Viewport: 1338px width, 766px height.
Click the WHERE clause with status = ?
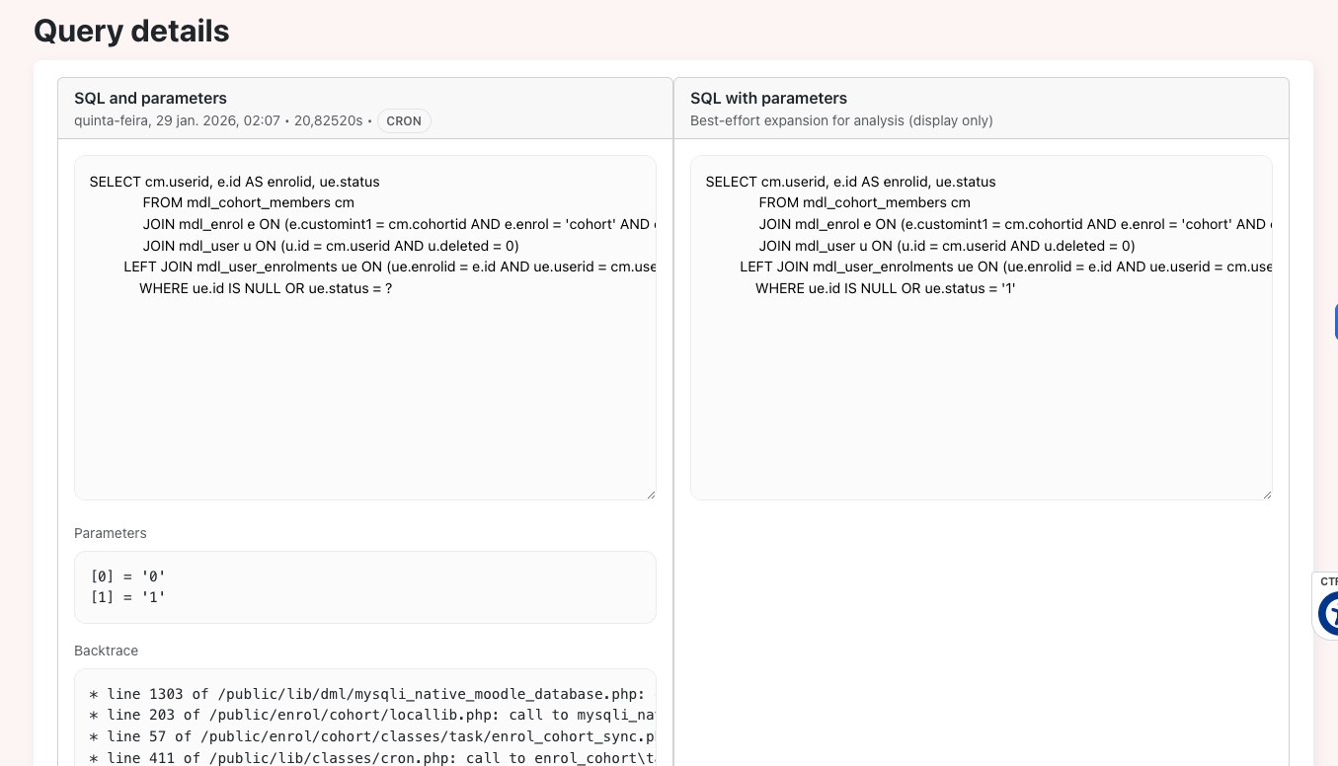click(266, 288)
